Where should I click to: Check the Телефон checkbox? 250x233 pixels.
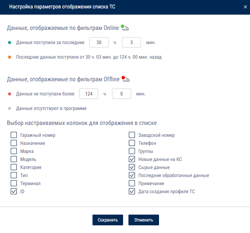[132, 143]
